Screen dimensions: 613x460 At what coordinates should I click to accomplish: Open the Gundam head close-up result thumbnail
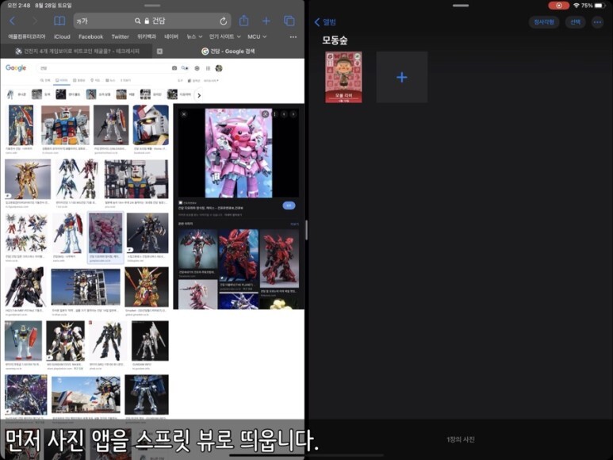click(151, 125)
